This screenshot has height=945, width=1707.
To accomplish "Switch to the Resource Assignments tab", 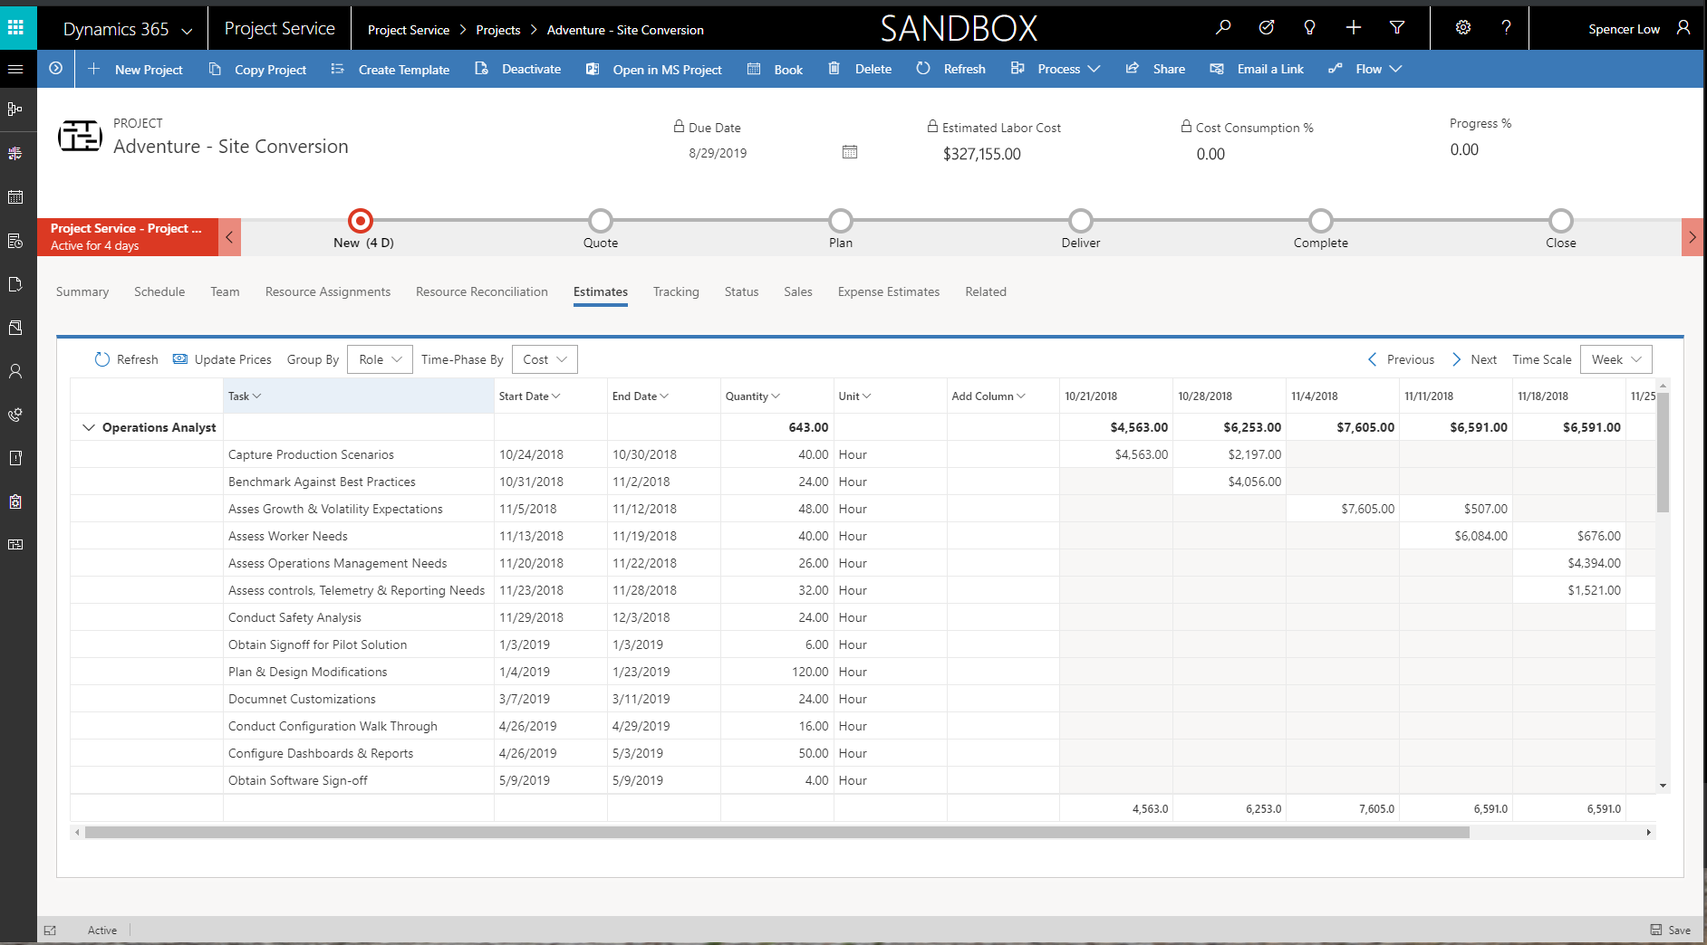I will 328,291.
